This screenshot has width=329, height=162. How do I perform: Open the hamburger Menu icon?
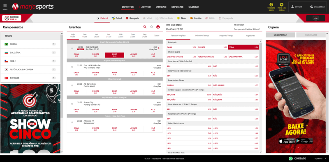[5, 5]
